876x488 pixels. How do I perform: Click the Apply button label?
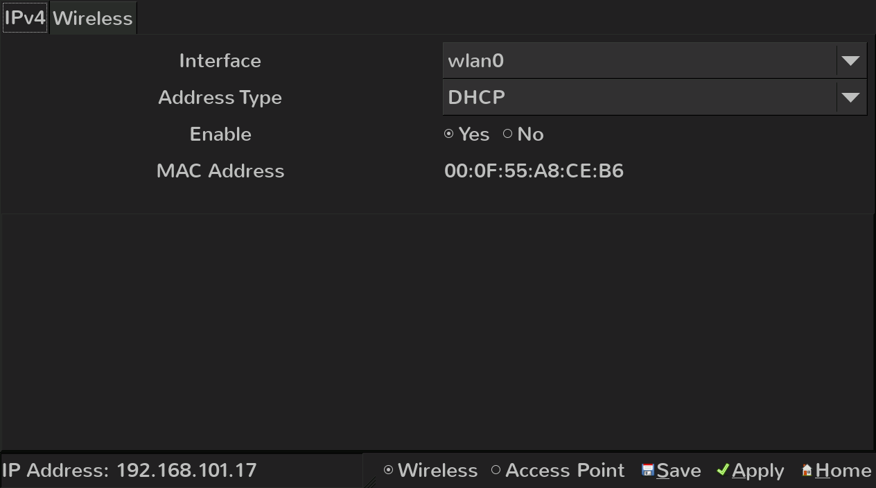758,471
